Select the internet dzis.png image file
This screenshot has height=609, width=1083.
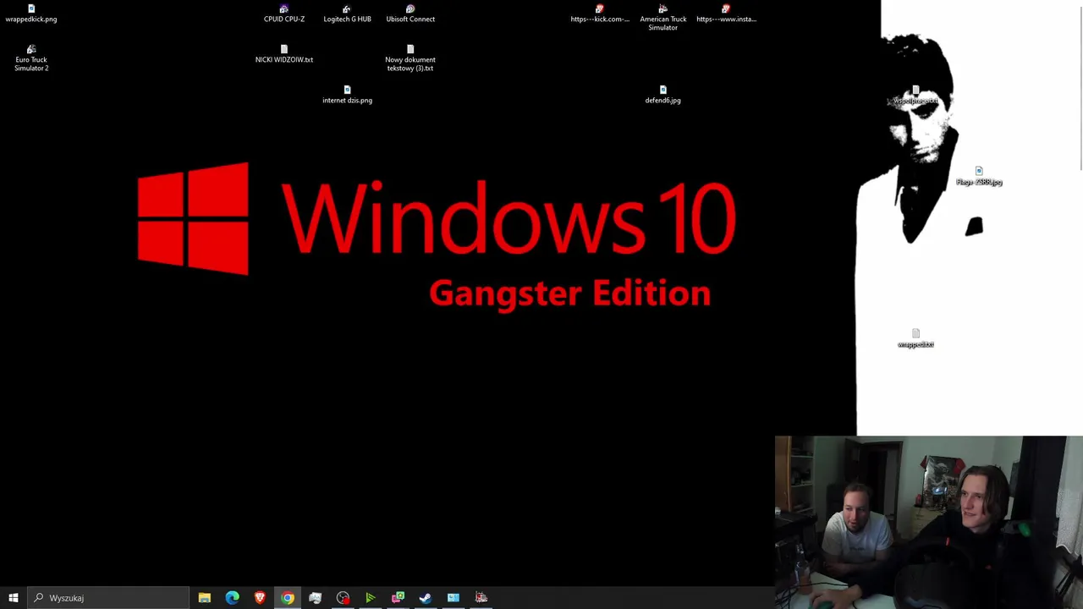coord(347,95)
